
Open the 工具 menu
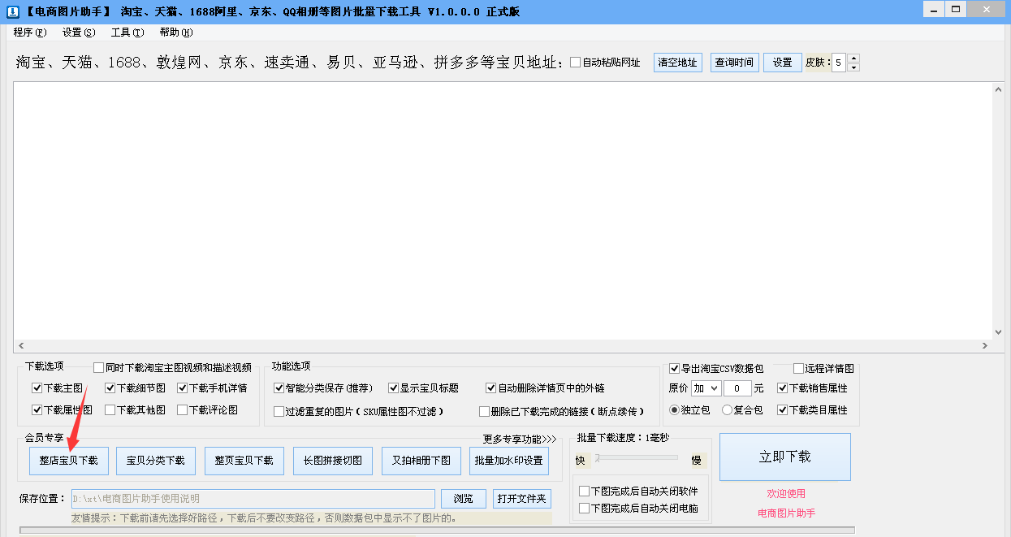127,32
